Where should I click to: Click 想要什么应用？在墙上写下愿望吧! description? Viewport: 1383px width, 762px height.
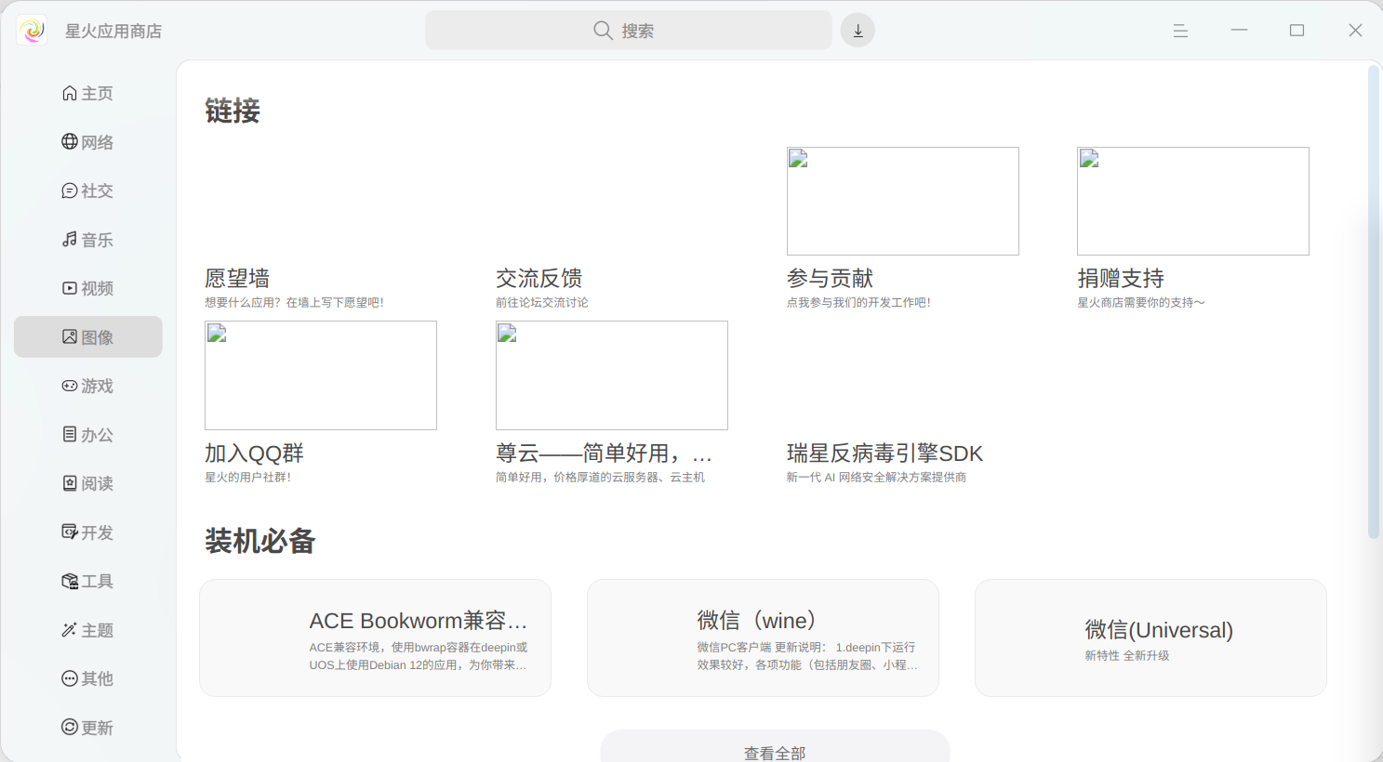point(294,303)
